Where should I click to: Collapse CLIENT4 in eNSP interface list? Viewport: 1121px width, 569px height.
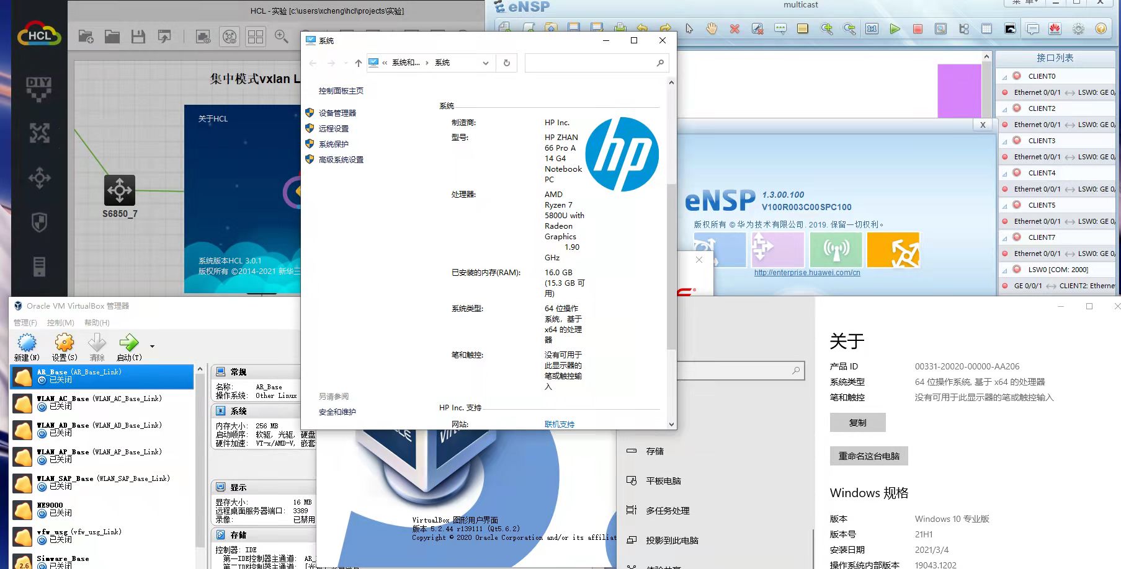pos(1004,174)
